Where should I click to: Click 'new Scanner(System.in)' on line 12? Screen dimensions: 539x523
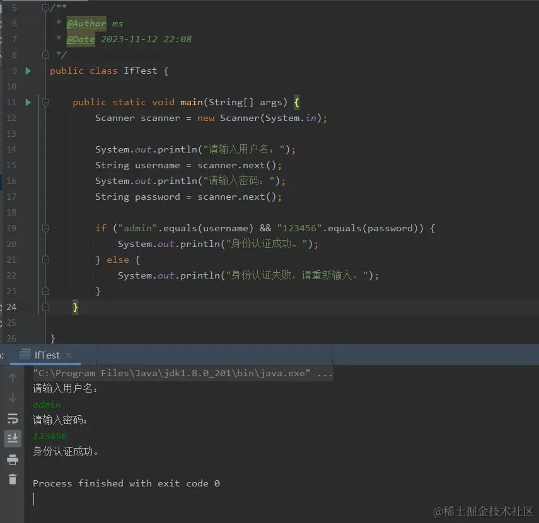pyautogui.click(x=259, y=118)
